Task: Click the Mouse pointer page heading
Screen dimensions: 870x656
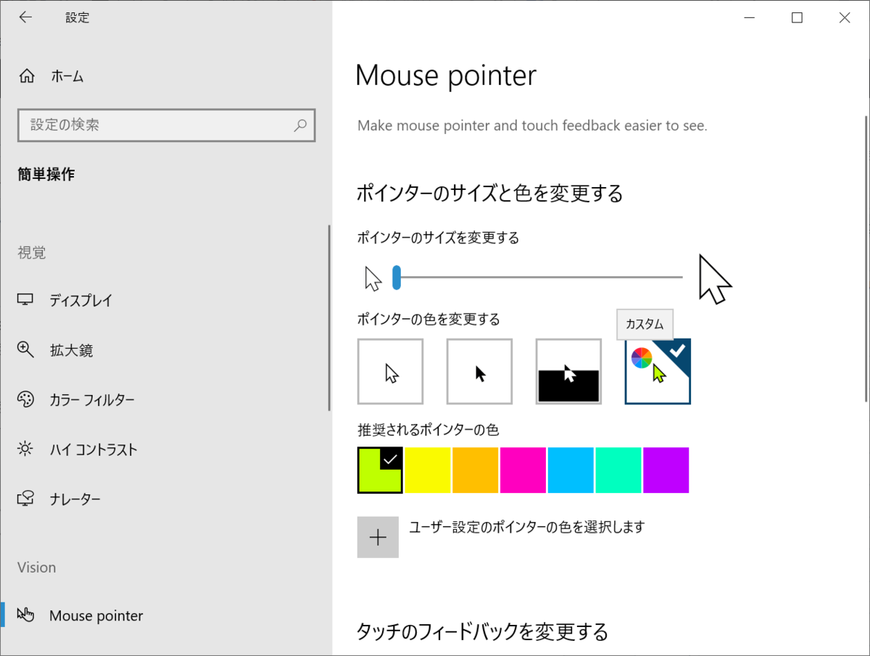Action: point(446,75)
